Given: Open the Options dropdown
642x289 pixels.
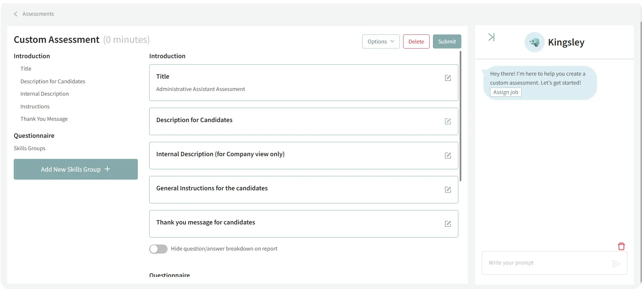Looking at the screenshot, I should point(381,41).
